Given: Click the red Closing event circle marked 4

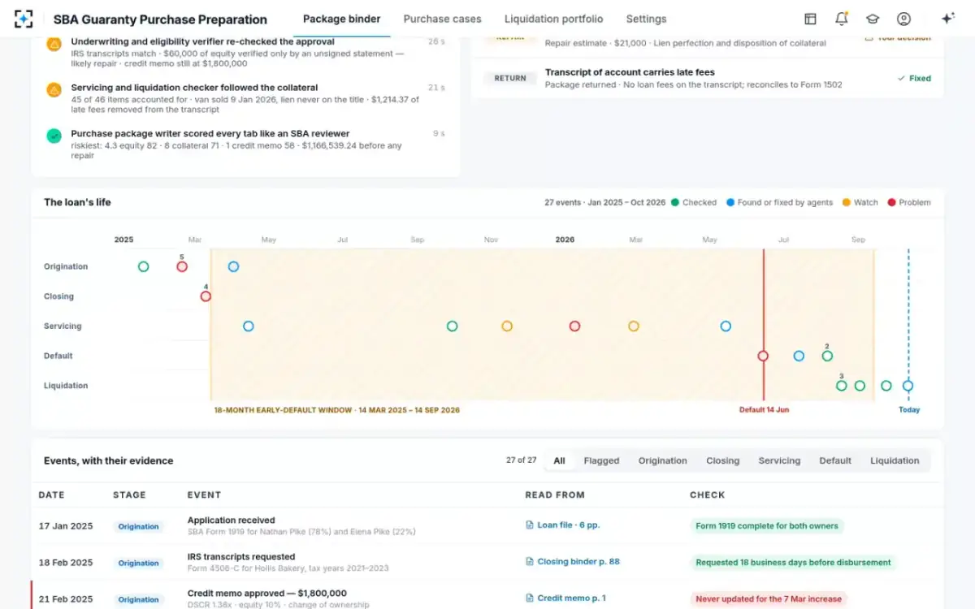Looking at the screenshot, I should (x=206, y=296).
